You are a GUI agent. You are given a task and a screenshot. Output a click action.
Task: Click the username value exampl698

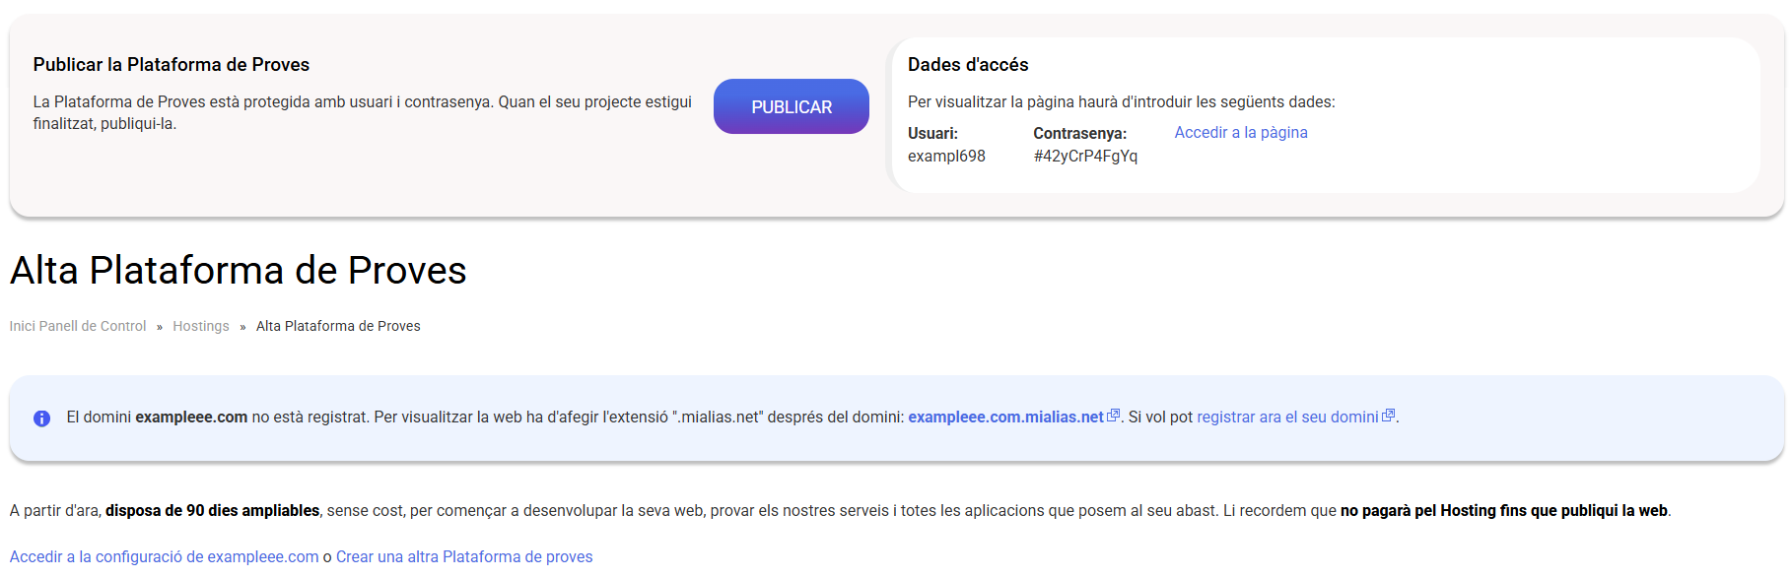click(946, 157)
